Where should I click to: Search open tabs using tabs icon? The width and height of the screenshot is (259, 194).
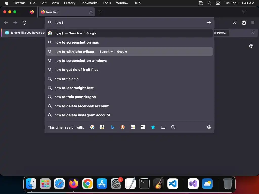pyautogui.click(x=163, y=127)
